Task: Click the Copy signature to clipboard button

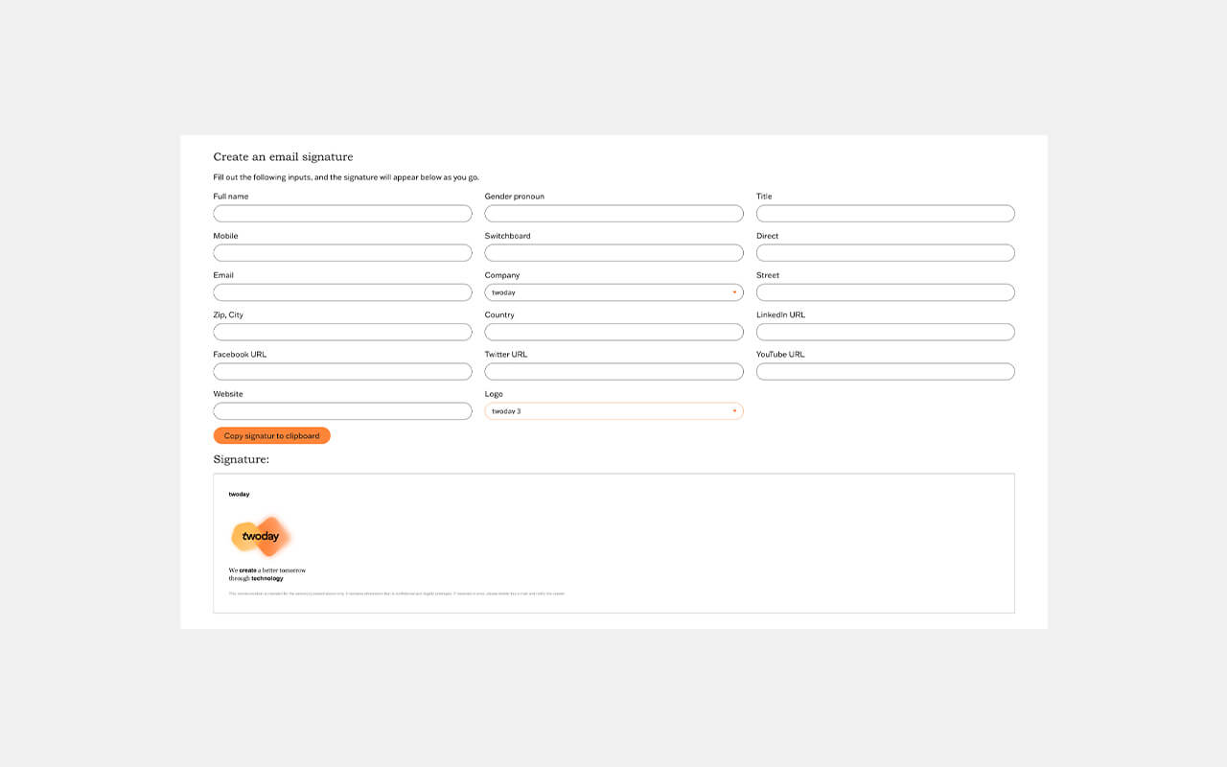Action: pyautogui.click(x=271, y=434)
